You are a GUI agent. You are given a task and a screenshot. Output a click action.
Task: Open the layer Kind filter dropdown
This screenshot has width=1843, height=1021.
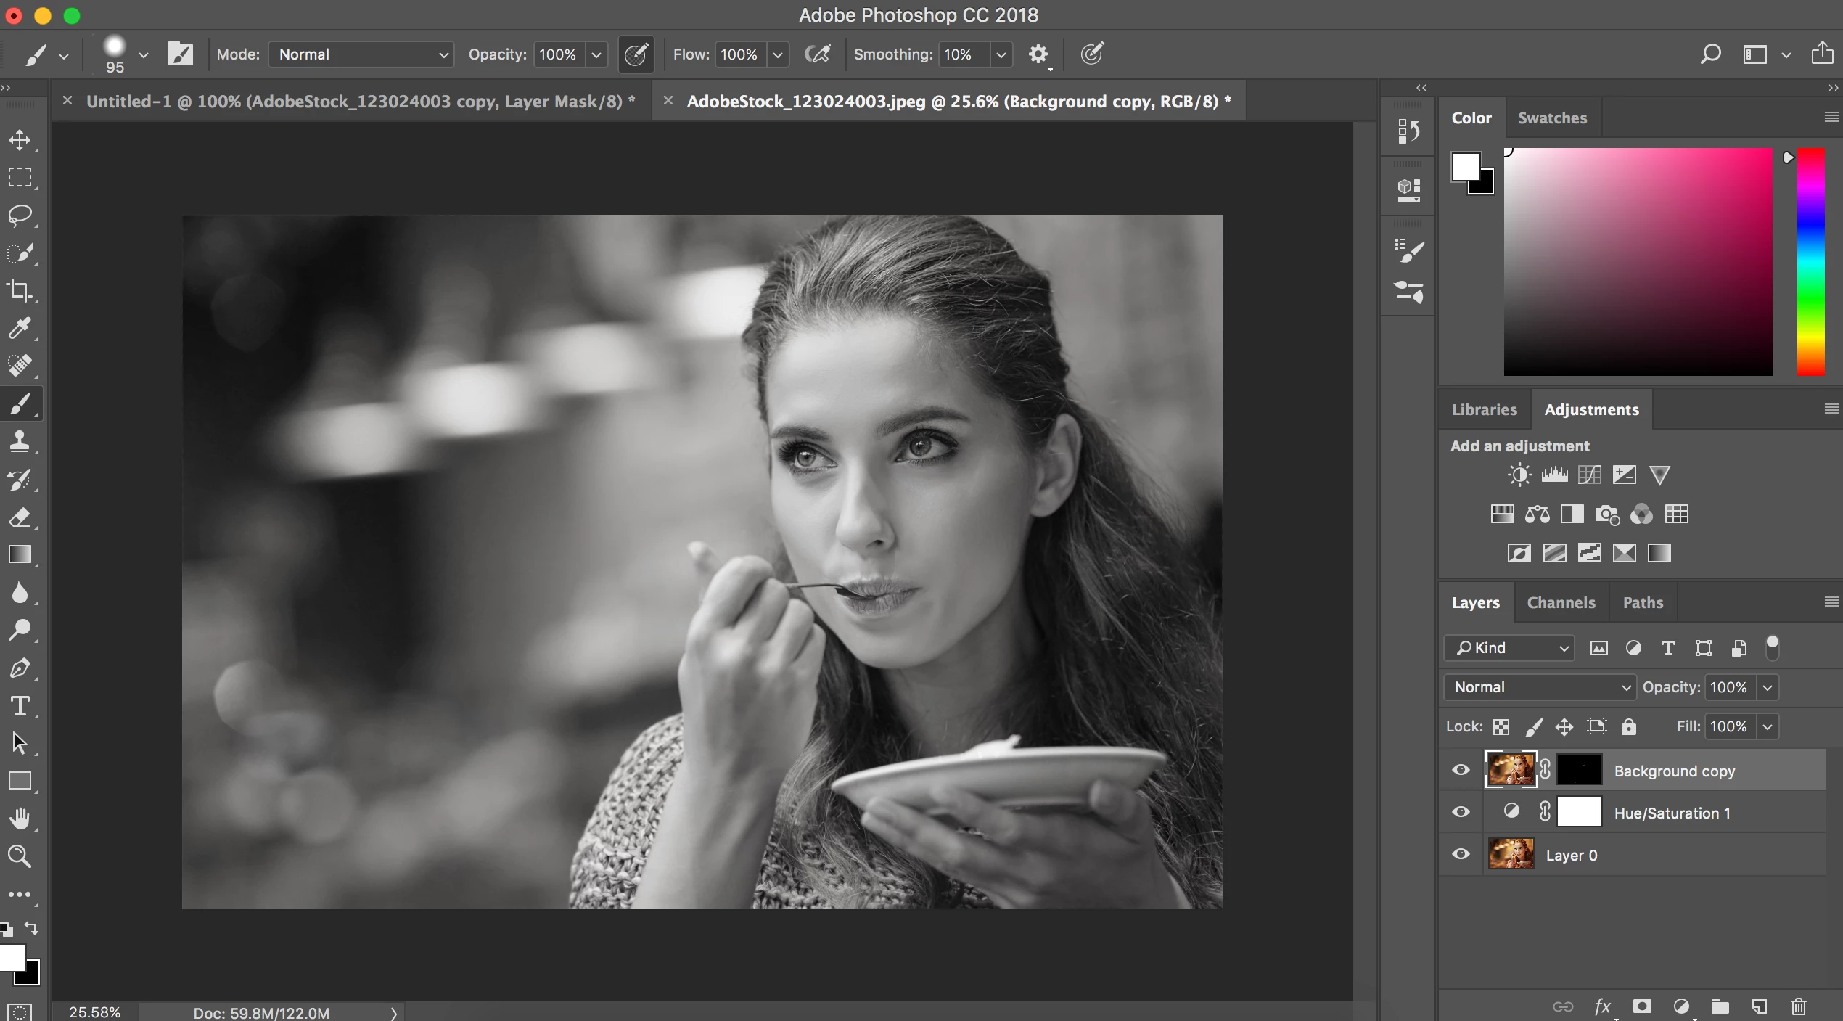click(x=1509, y=648)
